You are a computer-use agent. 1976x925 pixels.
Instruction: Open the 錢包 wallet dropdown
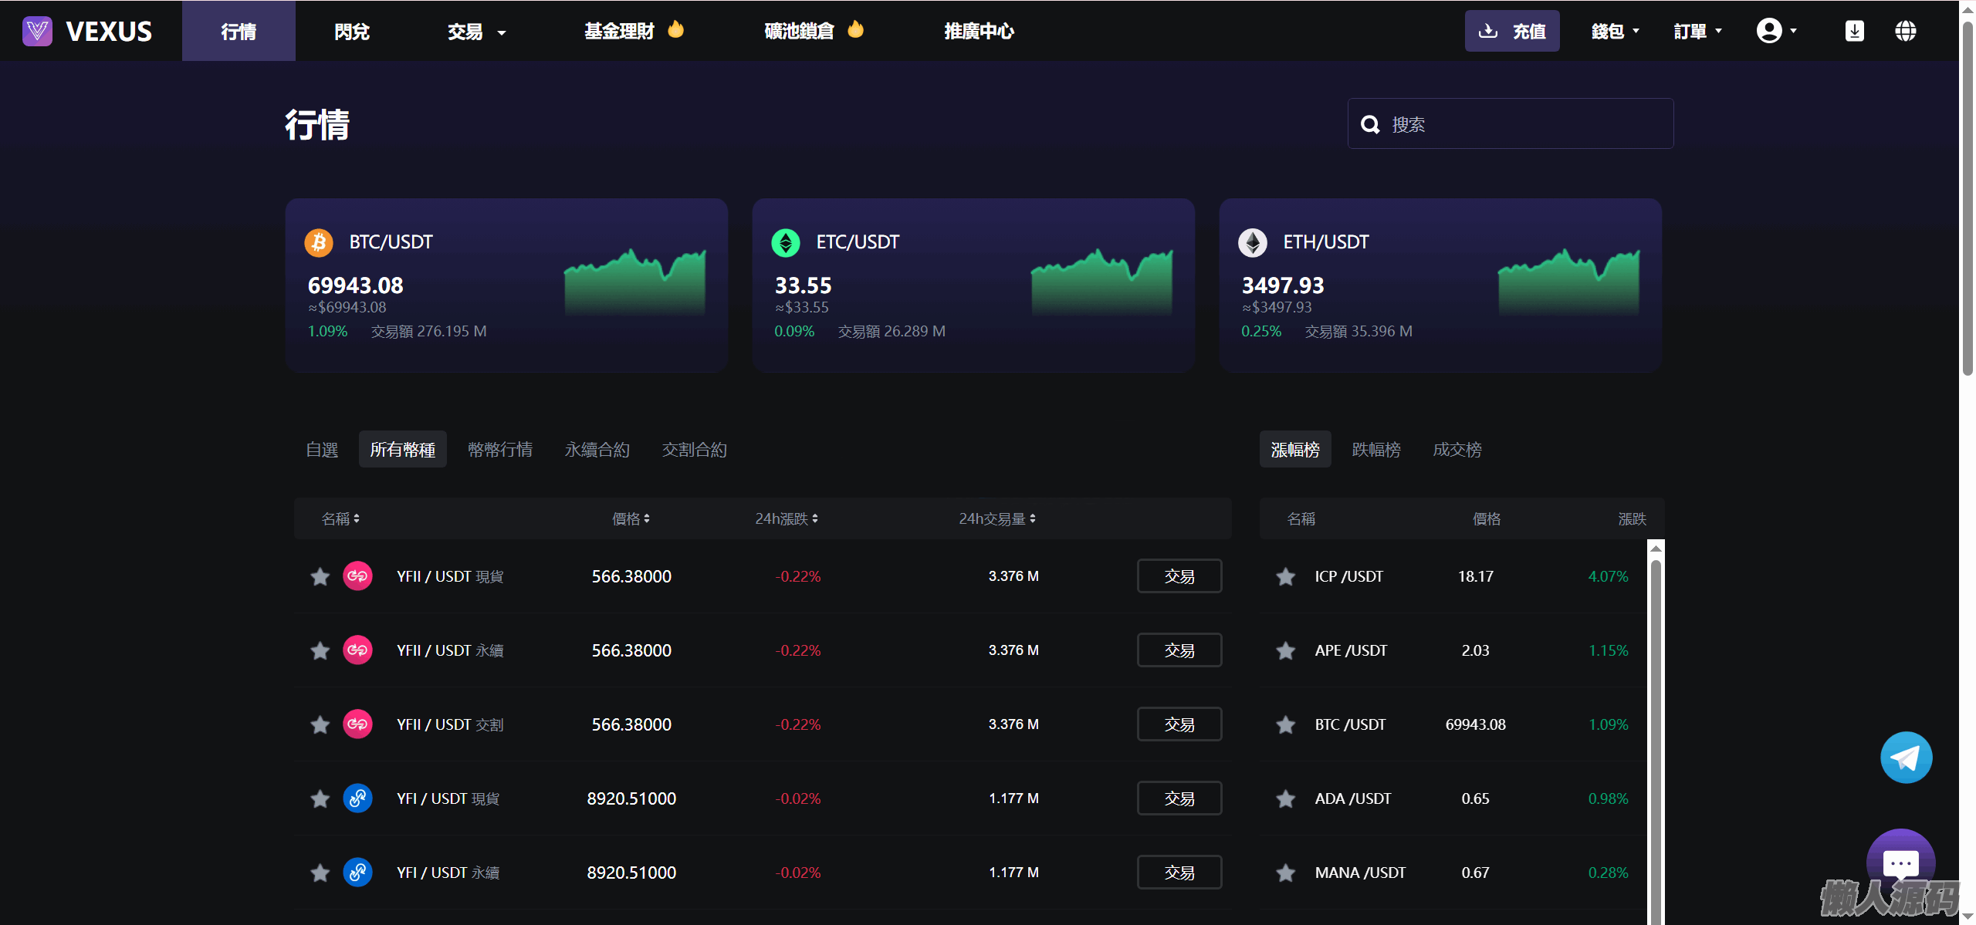tap(1615, 32)
